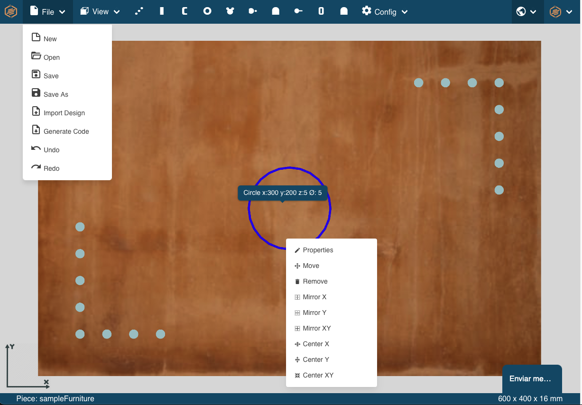Select Mirror XY in context menu
This screenshot has width=582, height=405.
coord(316,328)
